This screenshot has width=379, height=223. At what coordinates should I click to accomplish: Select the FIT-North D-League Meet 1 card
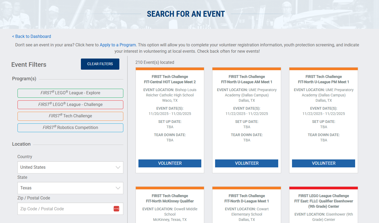point(247,201)
